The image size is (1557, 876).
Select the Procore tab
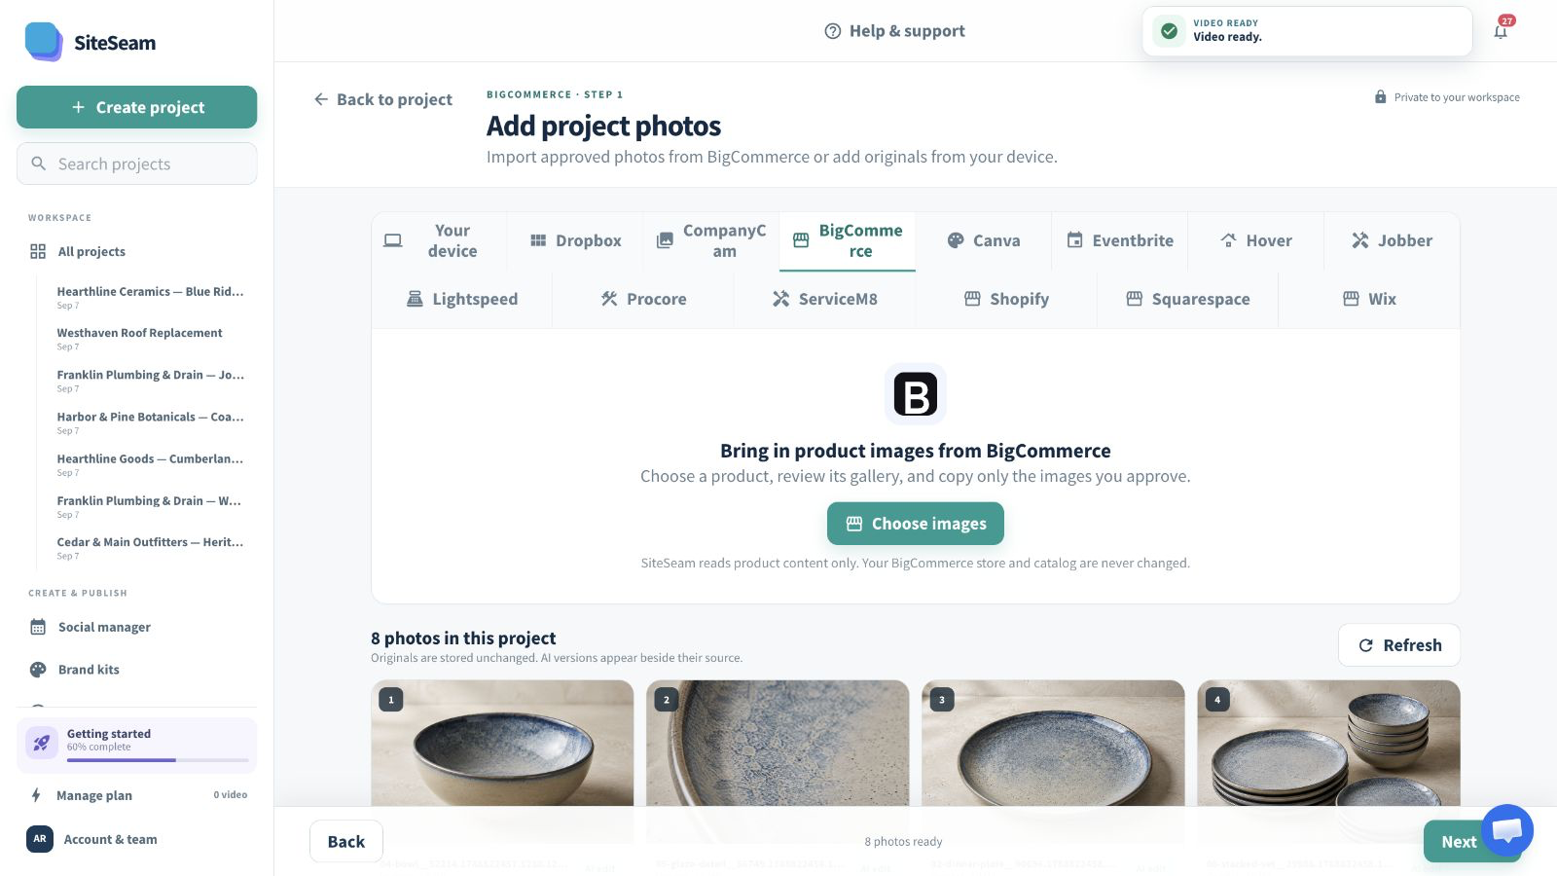pyautogui.click(x=643, y=299)
